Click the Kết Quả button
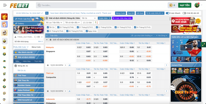Image resolution: width=206 pixels, height=104 pixels. (140, 13)
